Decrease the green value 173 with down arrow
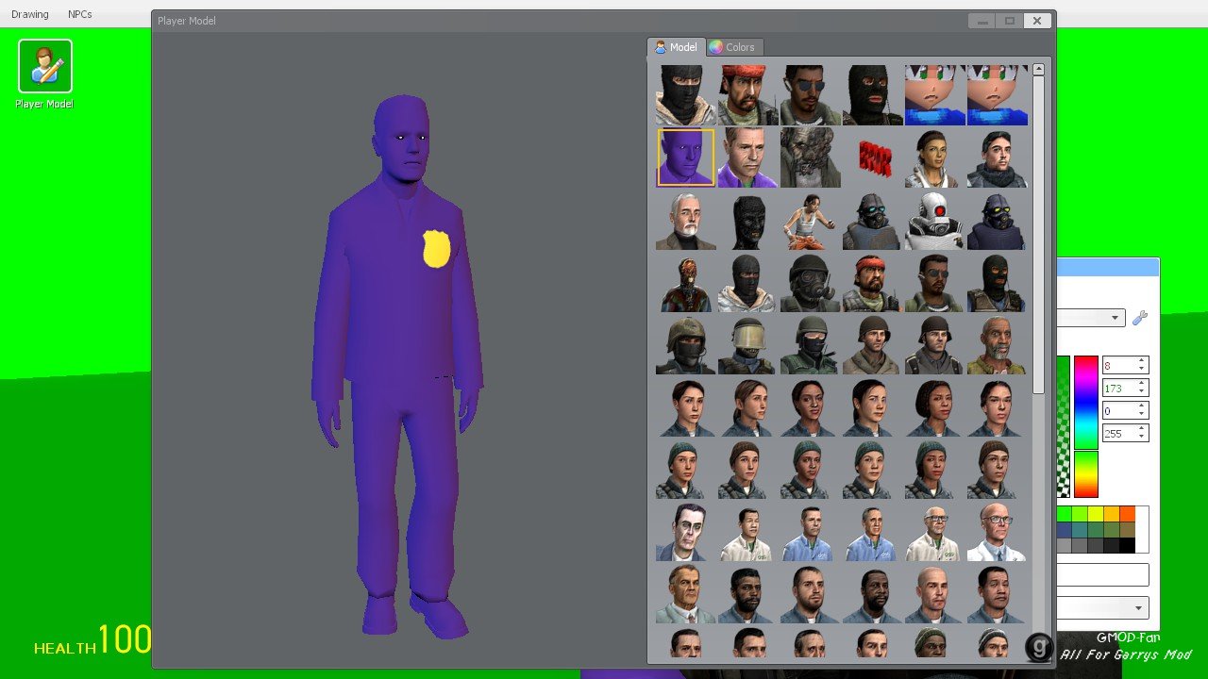The image size is (1208, 679). click(x=1142, y=391)
